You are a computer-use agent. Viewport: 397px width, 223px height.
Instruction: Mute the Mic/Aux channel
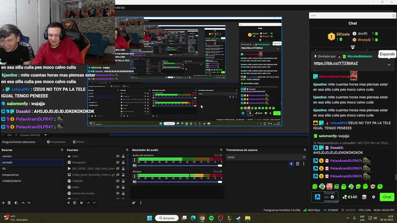135,182
